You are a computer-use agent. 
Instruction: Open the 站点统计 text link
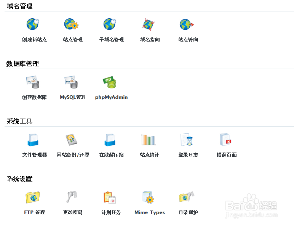150,155
